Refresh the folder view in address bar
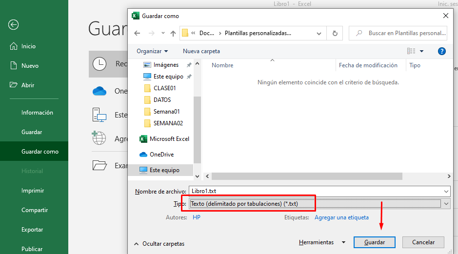Screen dimensions: 458x254 point(335,34)
